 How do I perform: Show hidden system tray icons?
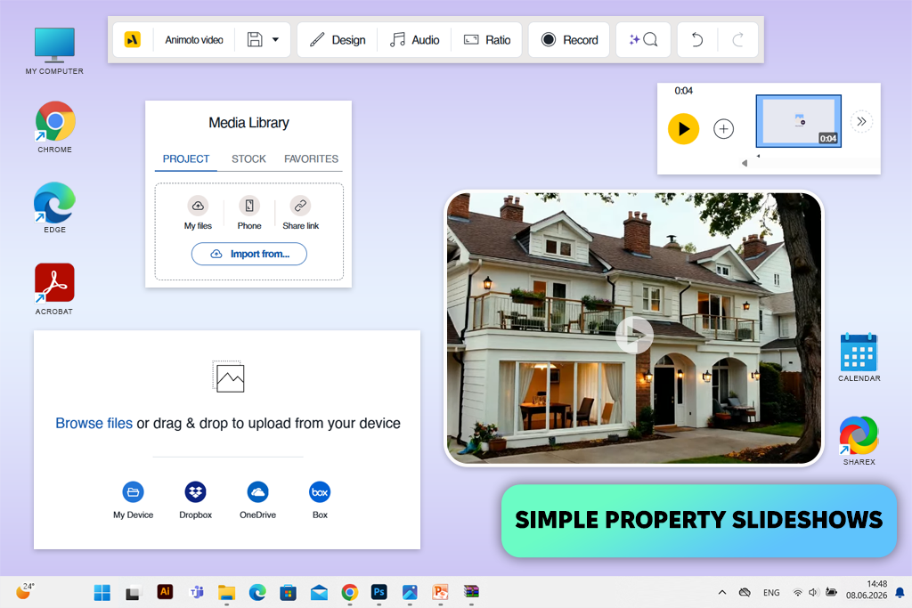721,592
